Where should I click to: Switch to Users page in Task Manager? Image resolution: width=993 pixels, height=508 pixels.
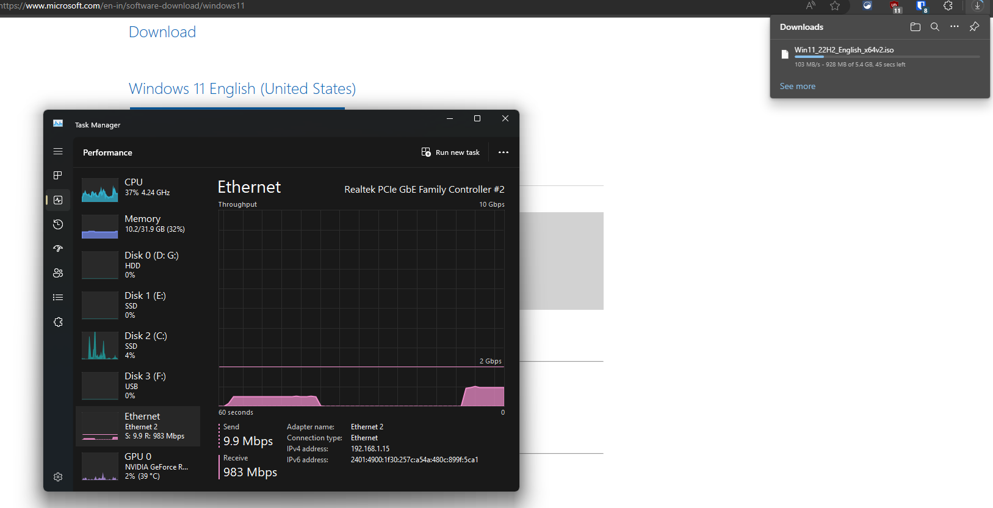58,273
